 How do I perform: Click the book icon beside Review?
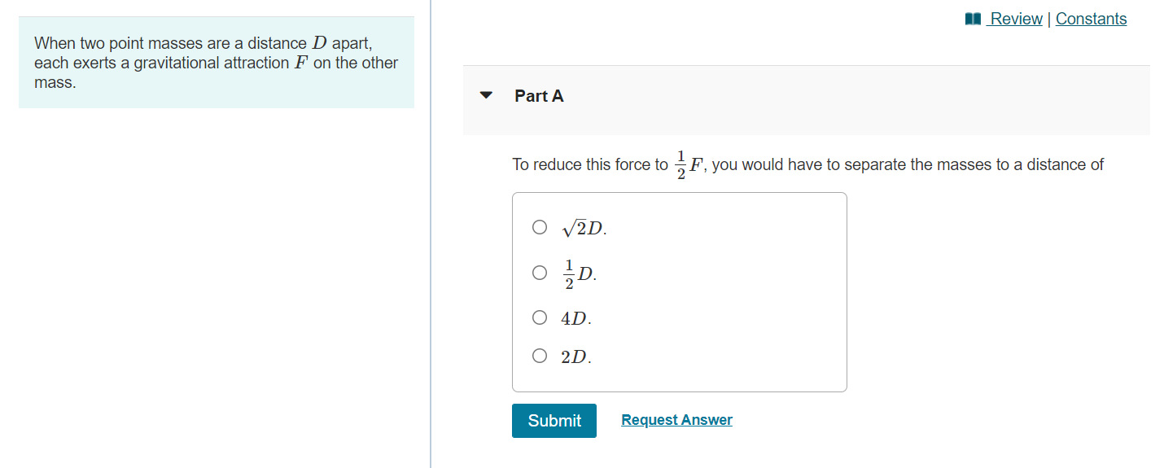973,19
